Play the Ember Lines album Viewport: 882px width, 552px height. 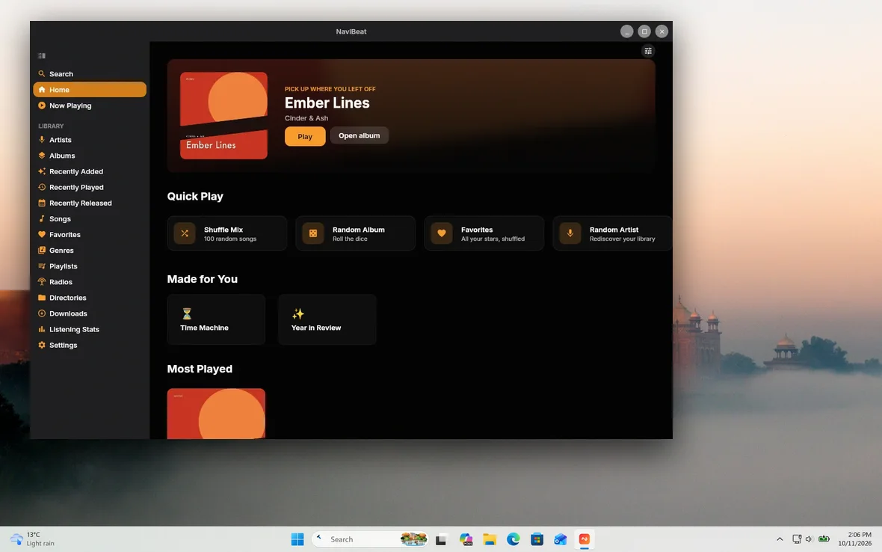click(305, 136)
